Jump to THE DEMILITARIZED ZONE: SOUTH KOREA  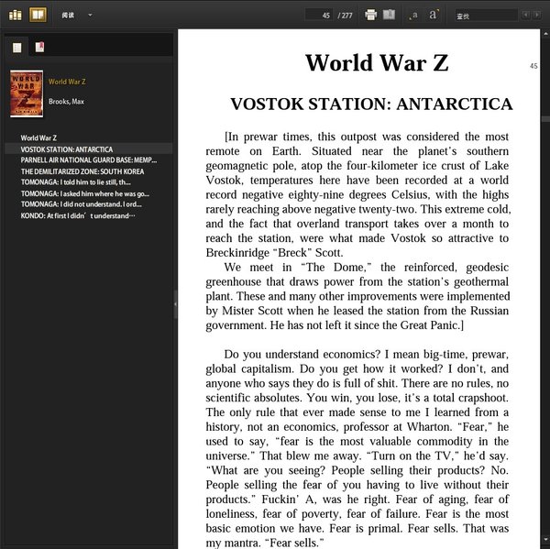point(82,171)
